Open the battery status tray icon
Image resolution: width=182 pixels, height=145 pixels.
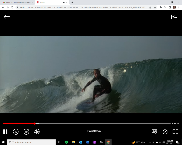coord(153,142)
